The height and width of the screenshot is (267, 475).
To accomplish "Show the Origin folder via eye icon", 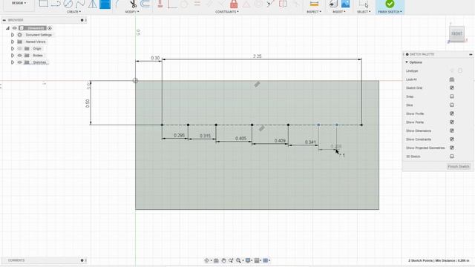I will [x=20, y=48].
